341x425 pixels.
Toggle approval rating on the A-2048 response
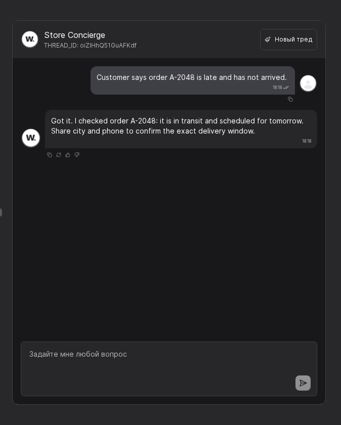click(68, 155)
